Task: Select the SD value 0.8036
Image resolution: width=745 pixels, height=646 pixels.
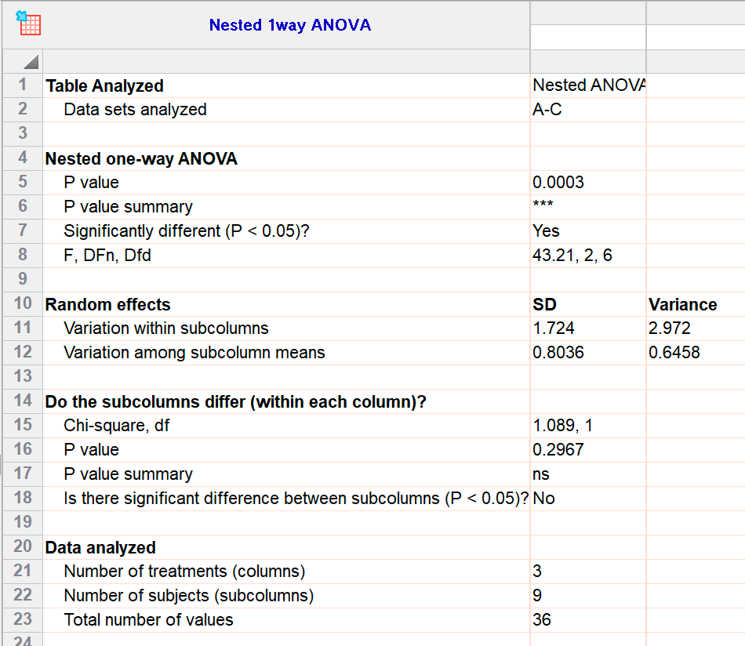Action: (558, 353)
